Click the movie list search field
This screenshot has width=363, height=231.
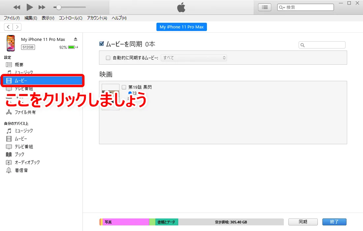click(x=322, y=45)
